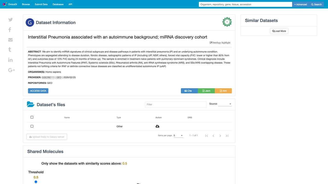Go to previous page of files
328x184 pixels.
point(213,136)
